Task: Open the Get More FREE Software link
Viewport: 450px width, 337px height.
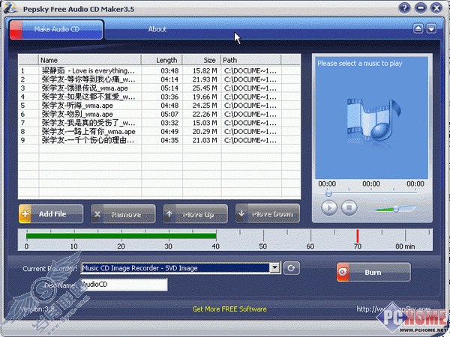Action: click(229, 309)
